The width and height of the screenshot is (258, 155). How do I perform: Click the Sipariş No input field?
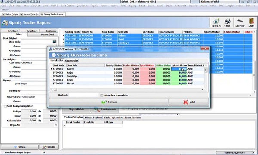coord(34,91)
